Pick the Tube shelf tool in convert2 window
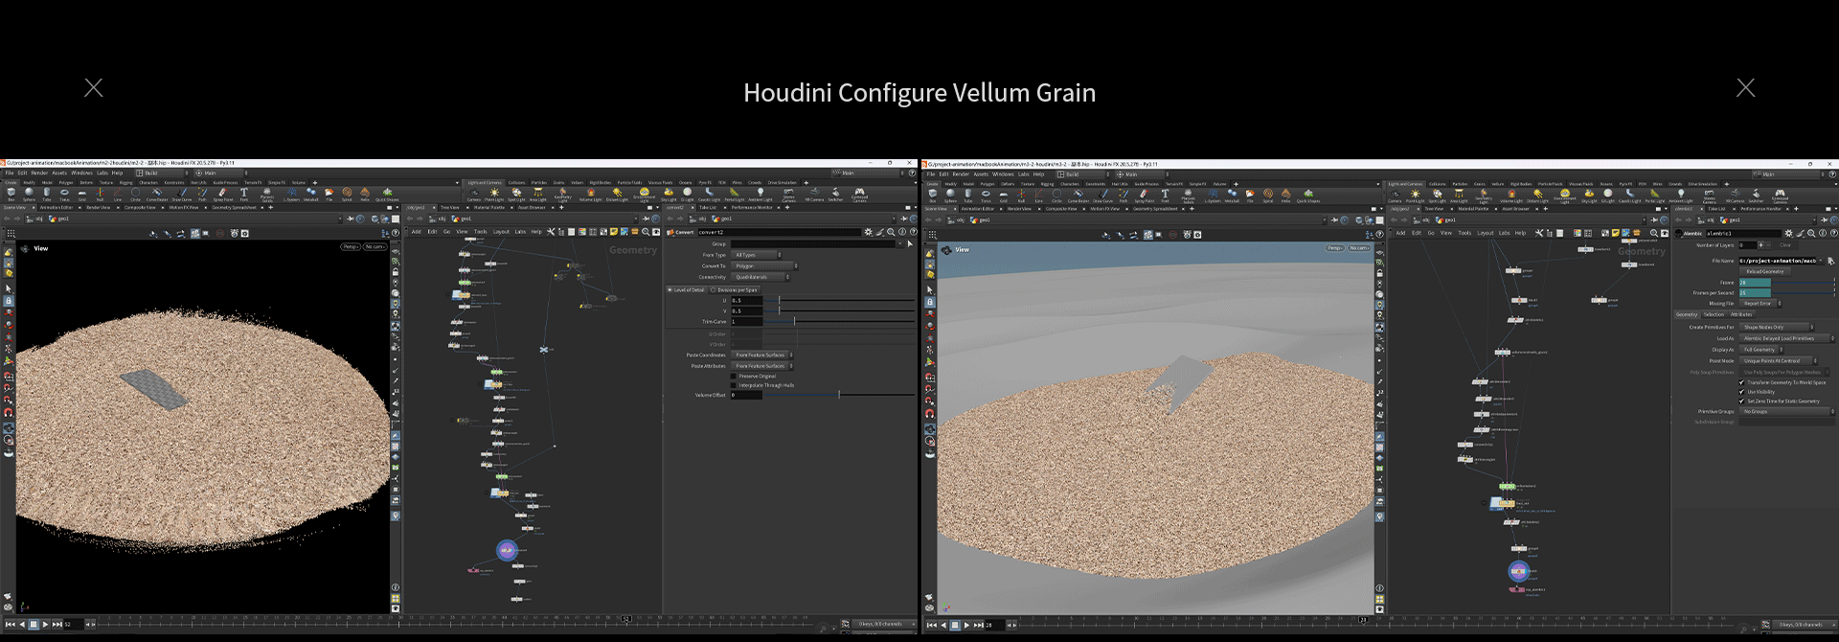 pyautogui.click(x=47, y=195)
